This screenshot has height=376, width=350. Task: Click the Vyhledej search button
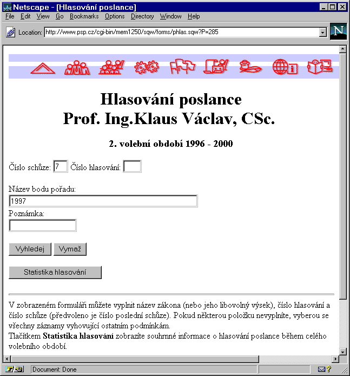[30, 249]
